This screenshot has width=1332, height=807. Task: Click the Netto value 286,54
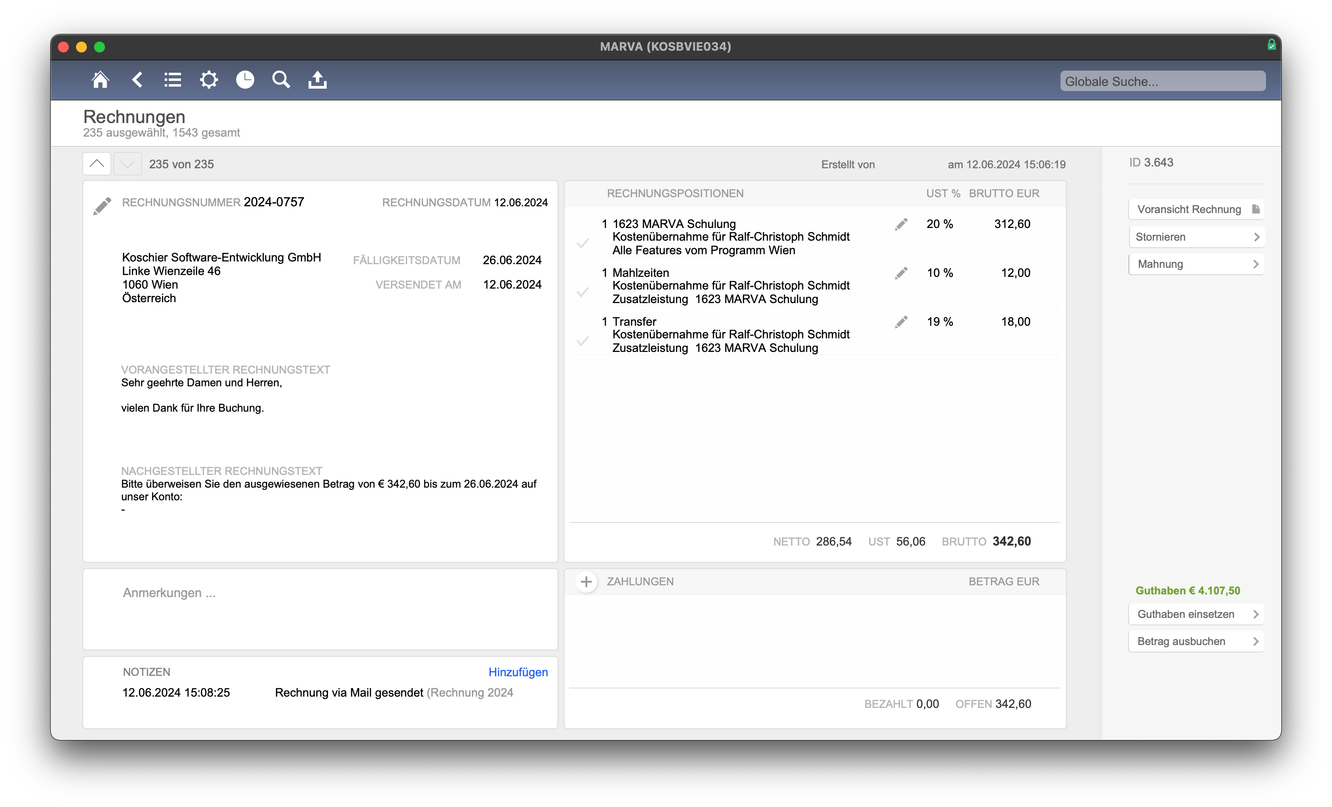(833, 541)
